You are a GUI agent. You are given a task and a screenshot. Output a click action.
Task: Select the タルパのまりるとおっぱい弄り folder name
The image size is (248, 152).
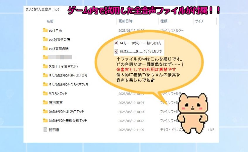pyautogui.click(x=68, y=76)
